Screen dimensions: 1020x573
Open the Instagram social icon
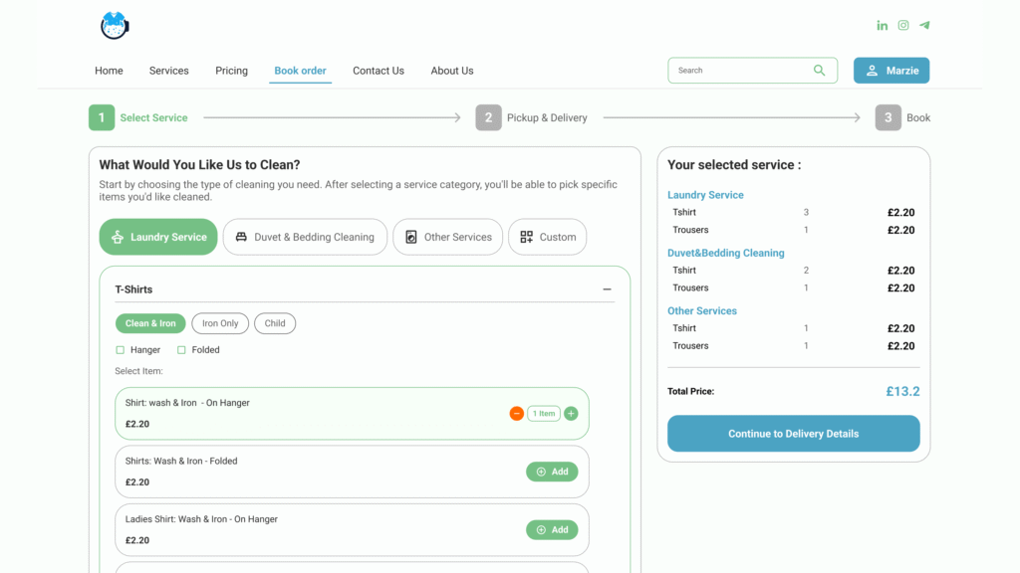click(903, 26)
